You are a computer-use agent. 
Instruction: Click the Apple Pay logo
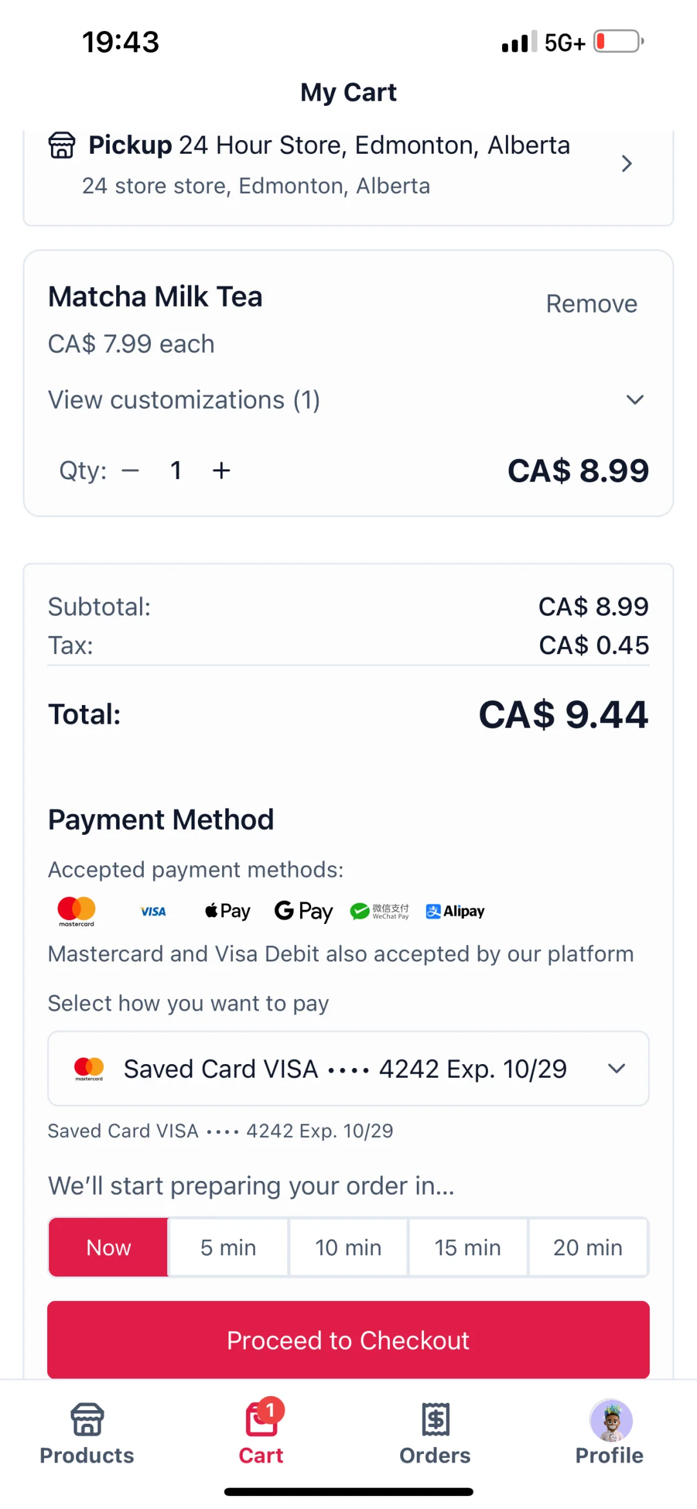coord(228,911)
